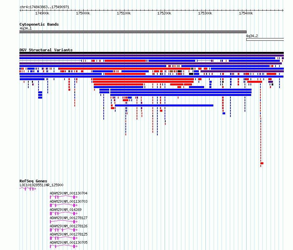Open the Cytogenetic Bands track title
This screenshot has width=293, height=250.
[x=39, y=24]
